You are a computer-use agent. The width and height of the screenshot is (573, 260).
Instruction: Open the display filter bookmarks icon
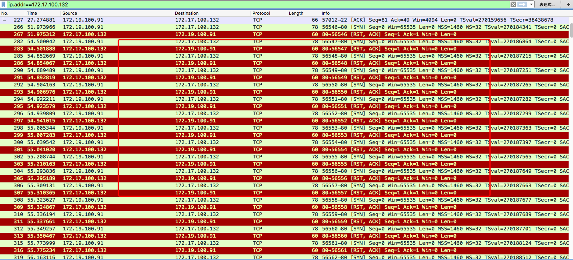click(x=4, y=4)
